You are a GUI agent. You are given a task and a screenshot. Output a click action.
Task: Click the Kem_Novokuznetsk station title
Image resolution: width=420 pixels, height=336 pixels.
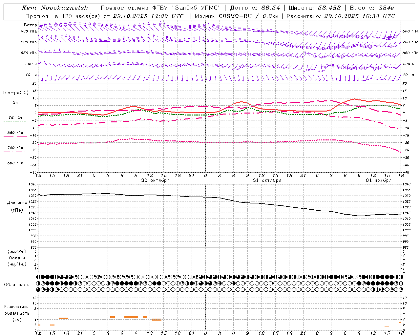coord(55,8)
